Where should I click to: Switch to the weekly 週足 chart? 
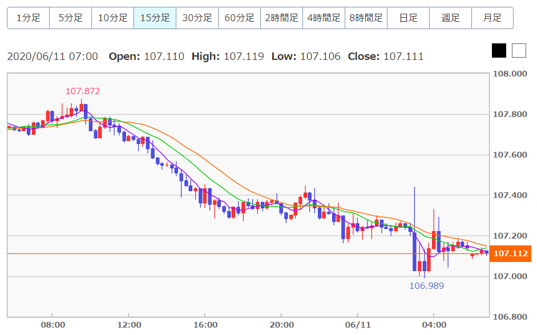click(450, 18)
